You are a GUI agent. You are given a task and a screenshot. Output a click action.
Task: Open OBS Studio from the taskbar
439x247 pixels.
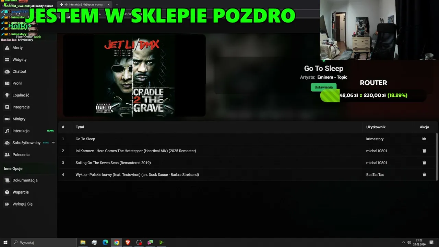[139, 243]
